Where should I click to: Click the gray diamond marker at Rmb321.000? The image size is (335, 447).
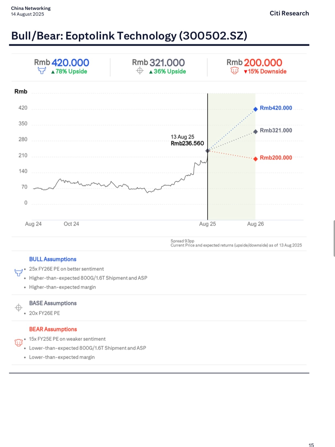[256, 132]
